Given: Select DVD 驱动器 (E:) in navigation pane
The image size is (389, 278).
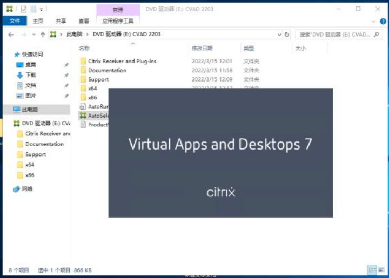Looking at the screenshot, I should click(x=42, y=124).
